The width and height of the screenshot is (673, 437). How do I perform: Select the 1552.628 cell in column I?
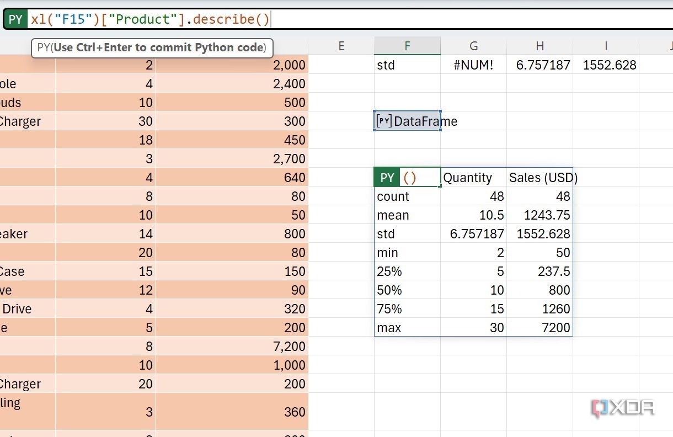coord(606,65)
